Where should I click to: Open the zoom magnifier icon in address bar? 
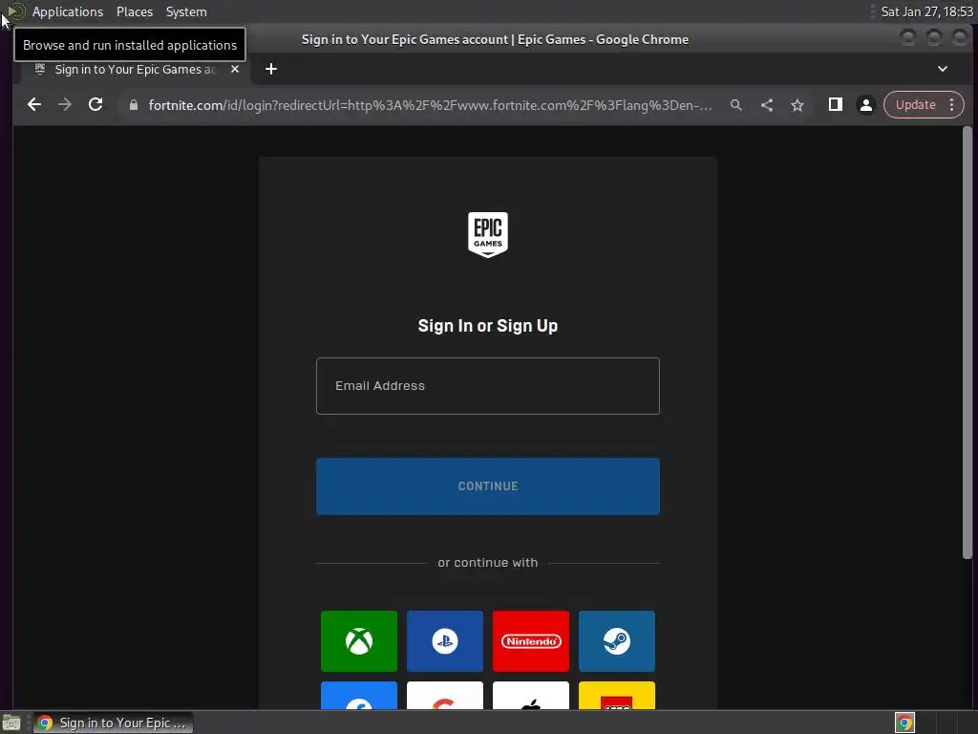click(x=736, y=105)
